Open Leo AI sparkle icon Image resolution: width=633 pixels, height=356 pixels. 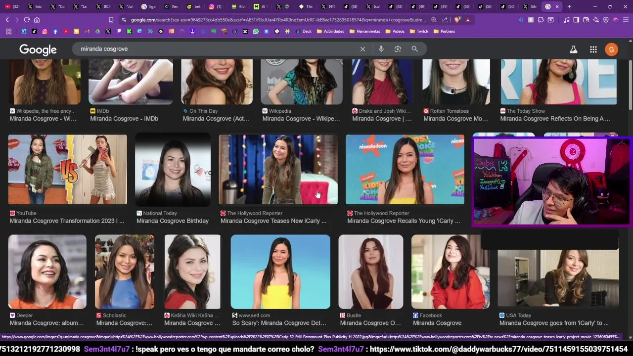point(596,20)
